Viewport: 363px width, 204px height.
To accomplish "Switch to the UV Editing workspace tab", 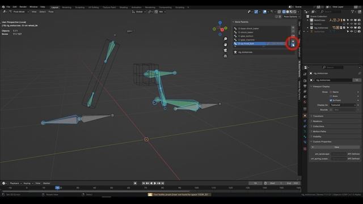I will 94,7.
